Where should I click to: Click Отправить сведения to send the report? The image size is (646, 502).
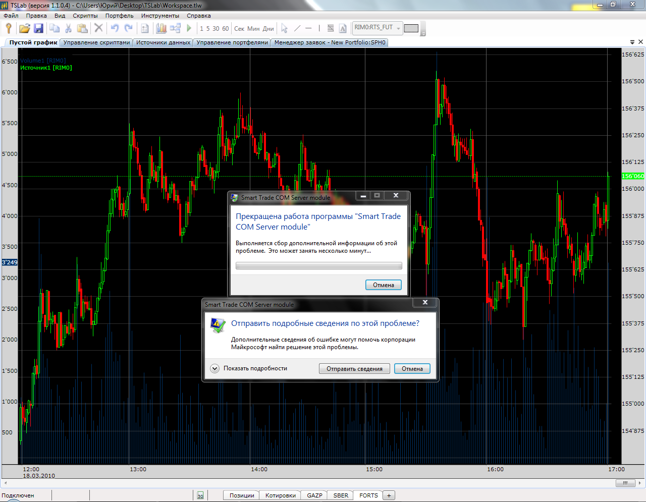(x=354, y=369)
